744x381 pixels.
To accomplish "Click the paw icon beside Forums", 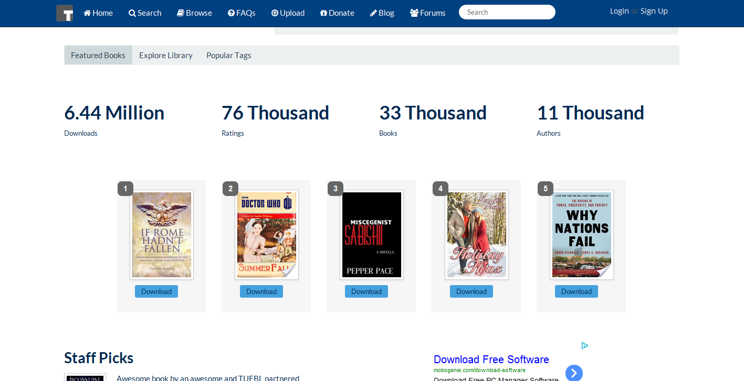I will pyautogui.click(x=414, y=13).
